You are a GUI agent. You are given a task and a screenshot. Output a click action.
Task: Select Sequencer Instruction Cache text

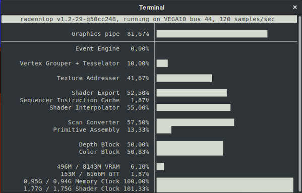coord(70,100)
